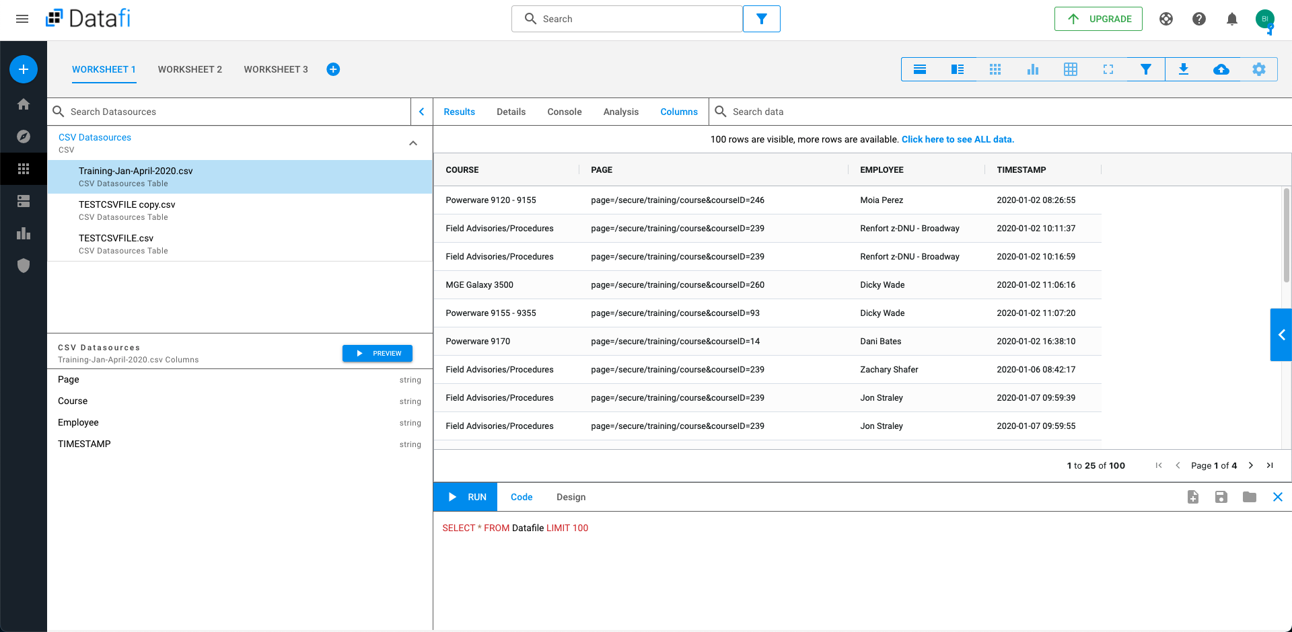Collapse the CSV Datasources group
The height and width of the screenshot is (632, 1292).
click(x=413, y=143)
